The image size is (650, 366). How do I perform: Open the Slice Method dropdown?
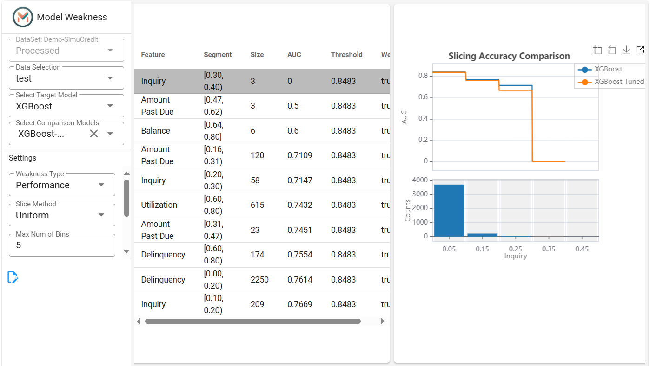[x=62, y=215]
